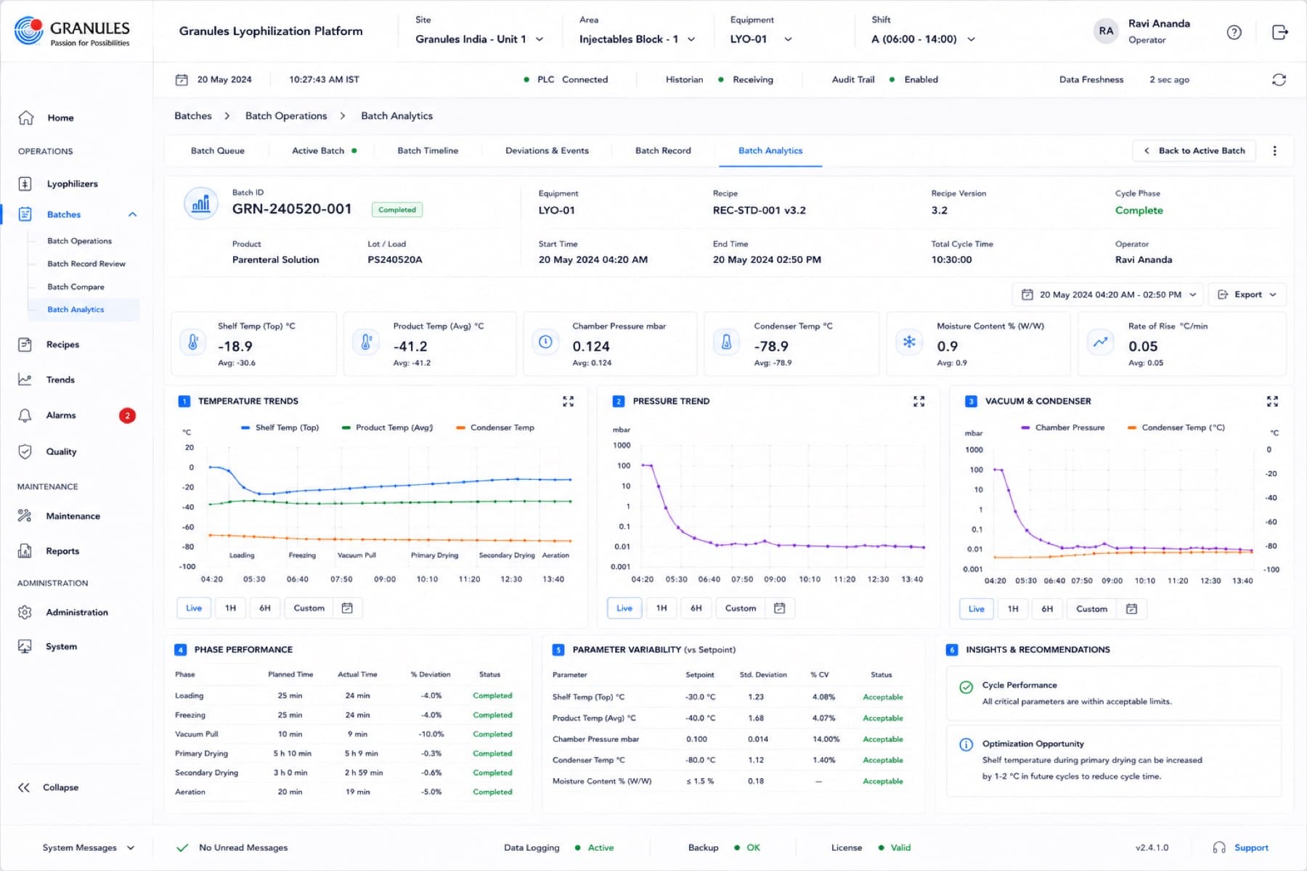Toggle Condenser Temp legend in Temperature Trends
Image resolution: width=1307 pixels, height=871 pixels.
click(x=495, y=428)
